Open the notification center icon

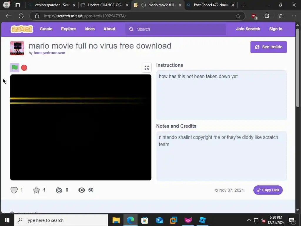point(292,220)
